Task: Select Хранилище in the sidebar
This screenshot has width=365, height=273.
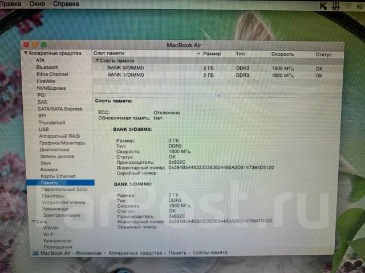Action: click(55, 209)
